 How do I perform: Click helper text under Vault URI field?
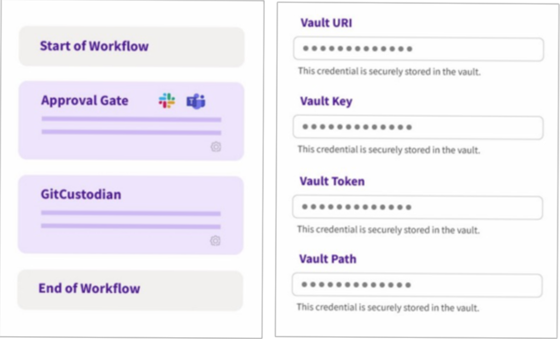[x=389, y=72]
